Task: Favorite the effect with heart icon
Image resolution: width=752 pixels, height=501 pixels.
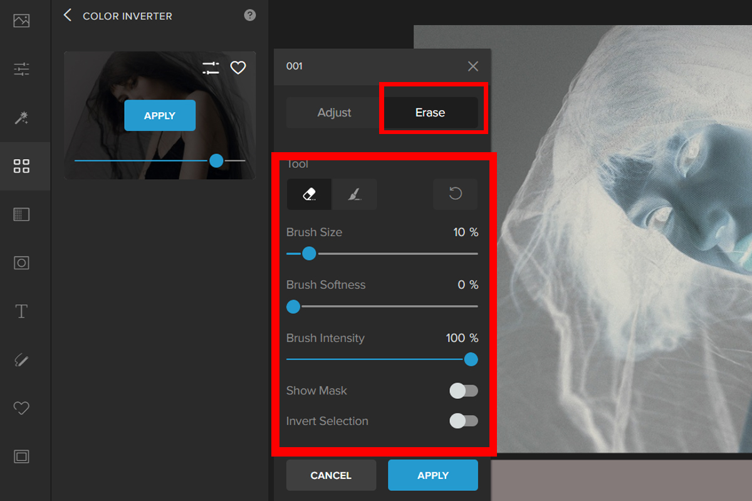Action: 238,68
